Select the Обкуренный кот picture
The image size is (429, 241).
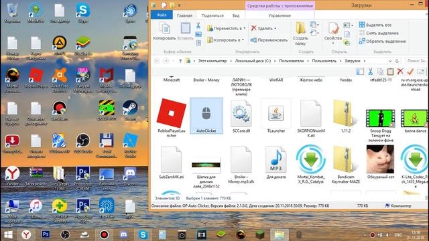click(380, 162)
